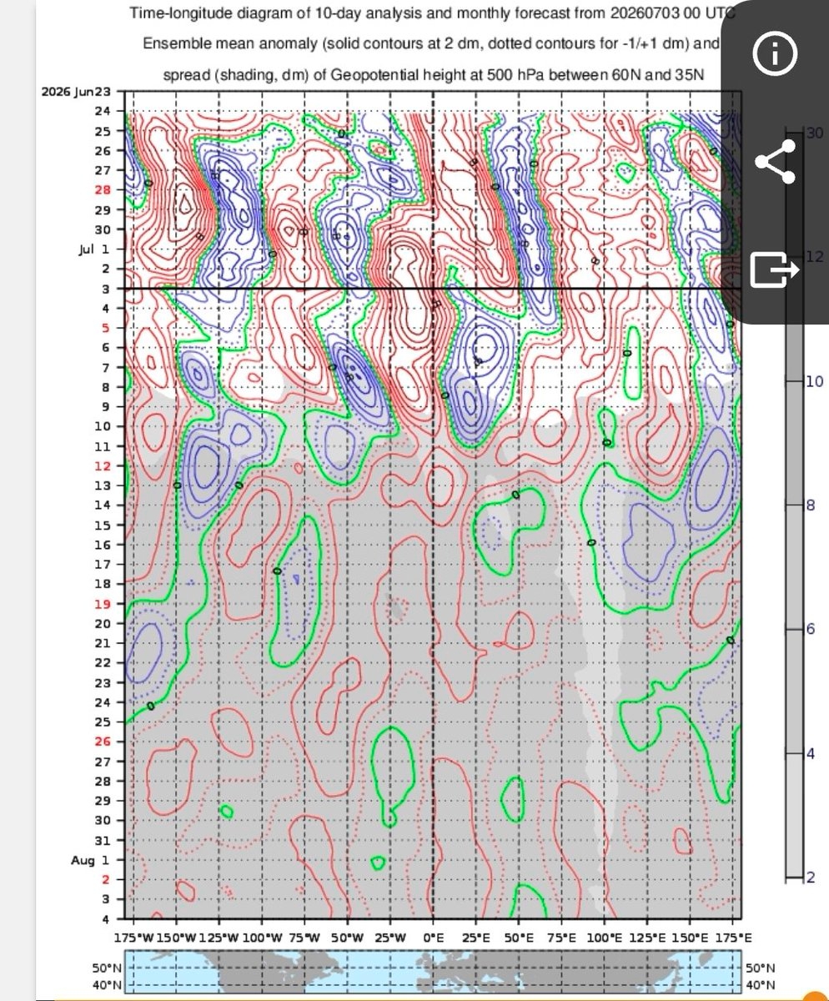Click the '150°W' longitude label

click(x=176, y=937)
